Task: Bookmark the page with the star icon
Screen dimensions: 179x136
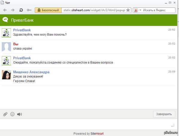Action: coord(128,10)
